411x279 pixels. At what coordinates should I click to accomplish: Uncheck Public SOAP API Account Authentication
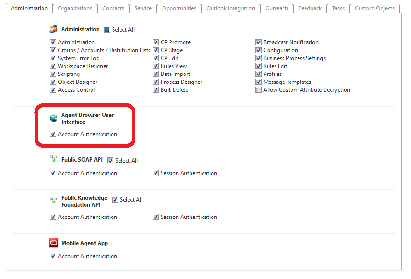coord(53,173)
